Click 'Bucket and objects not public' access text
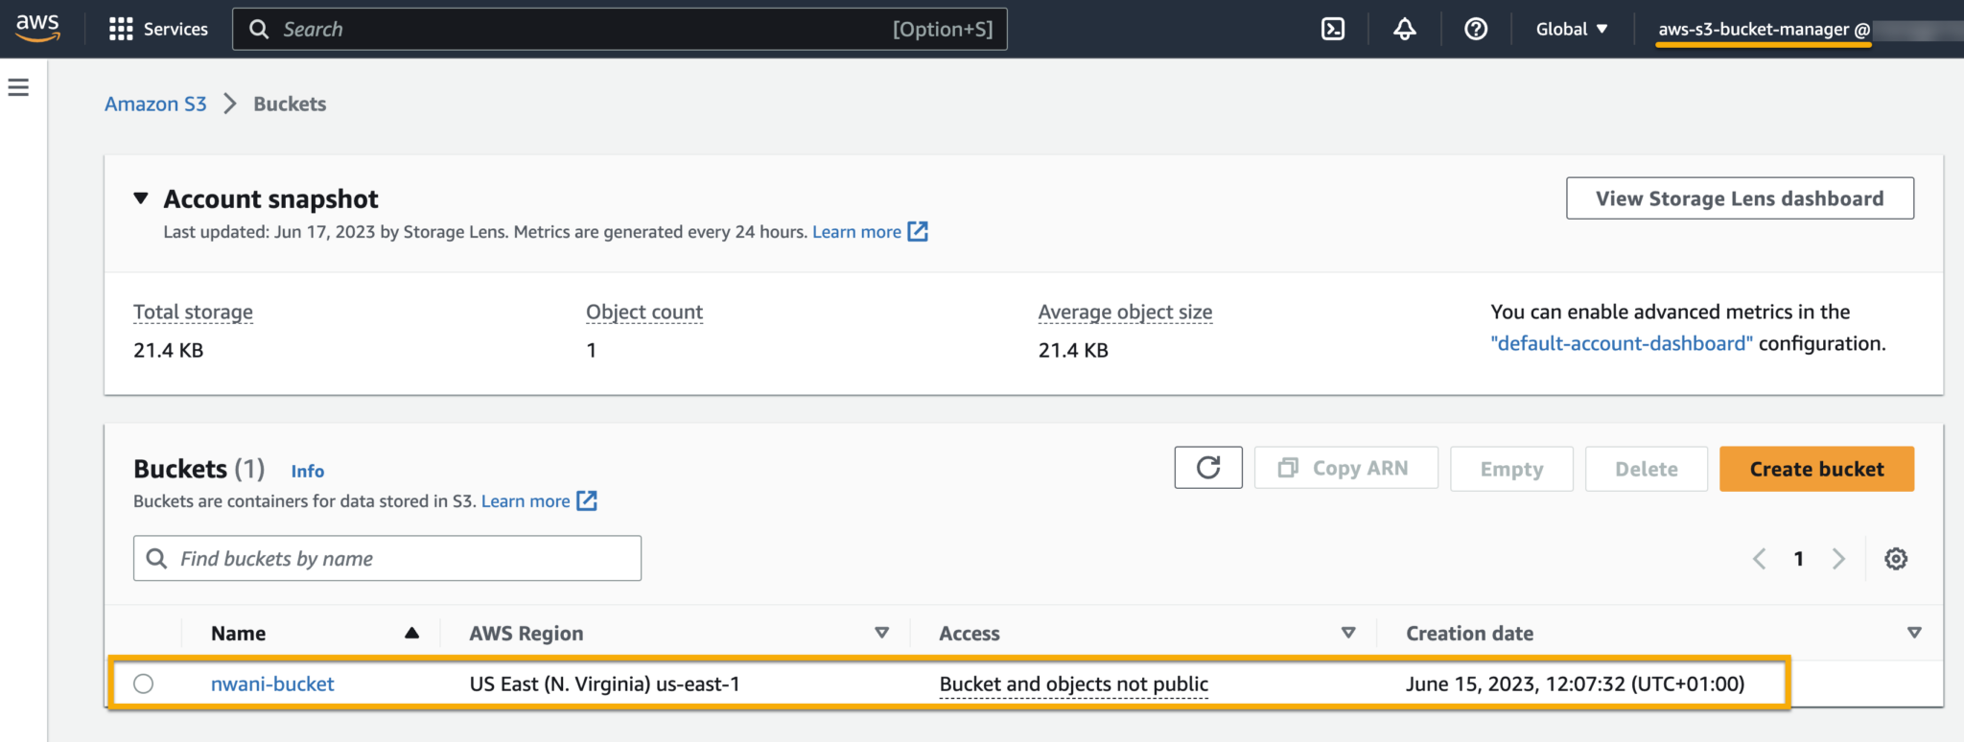The height and width of the screenshot is (742, 1964). coord(1074,684)
